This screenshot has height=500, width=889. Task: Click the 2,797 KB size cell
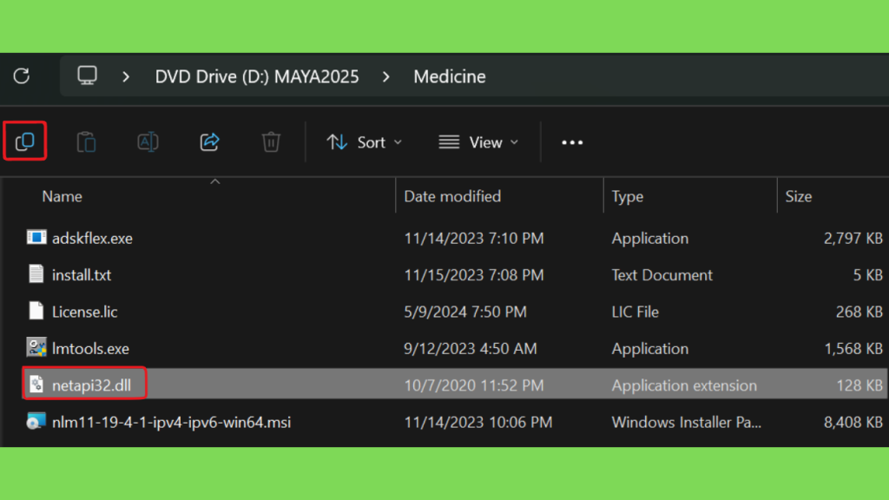point(853,238)
